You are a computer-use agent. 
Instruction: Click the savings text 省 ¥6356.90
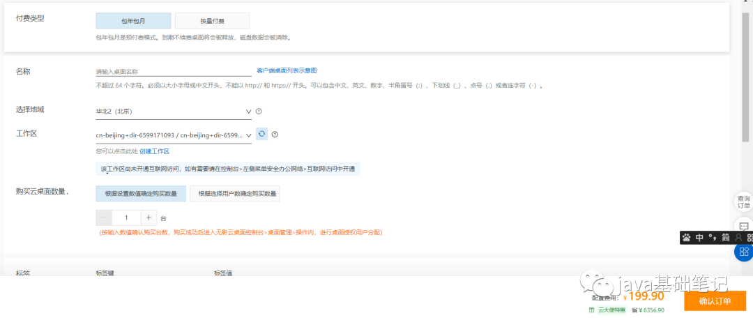(648, 310)
